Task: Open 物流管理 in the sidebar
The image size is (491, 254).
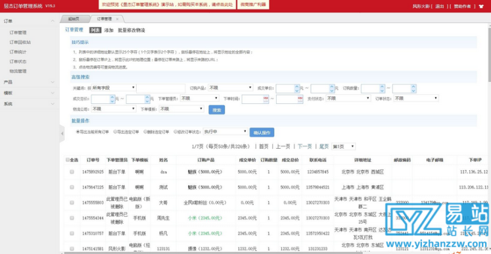Action: pyautogui.click(x=18, y=72)
